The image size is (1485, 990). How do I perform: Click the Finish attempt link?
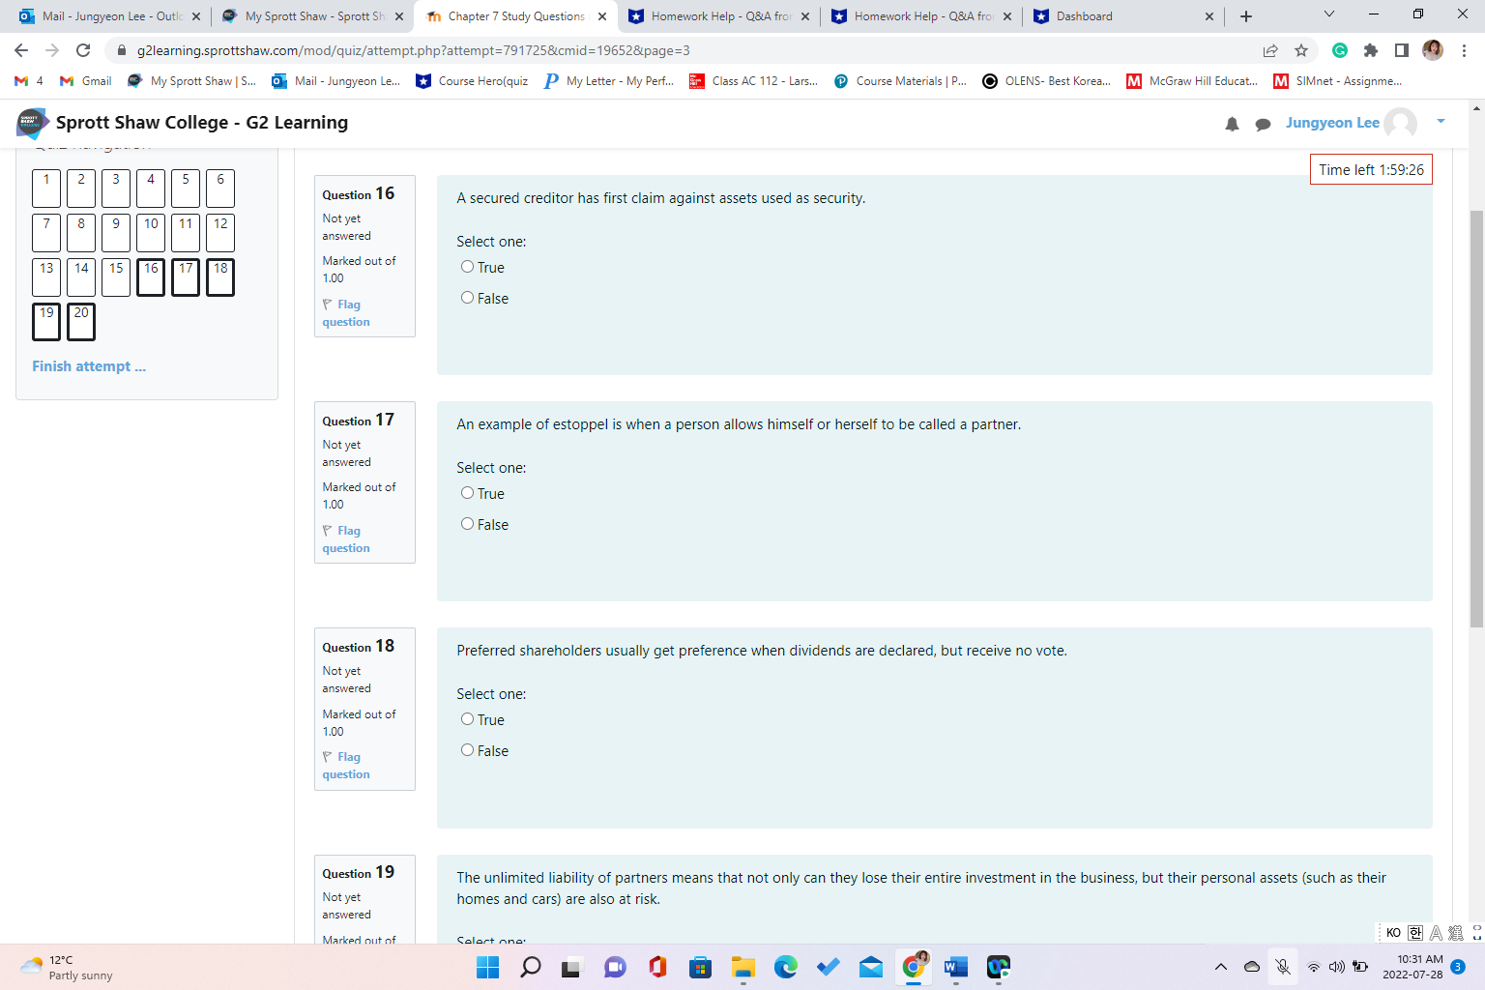88,365
